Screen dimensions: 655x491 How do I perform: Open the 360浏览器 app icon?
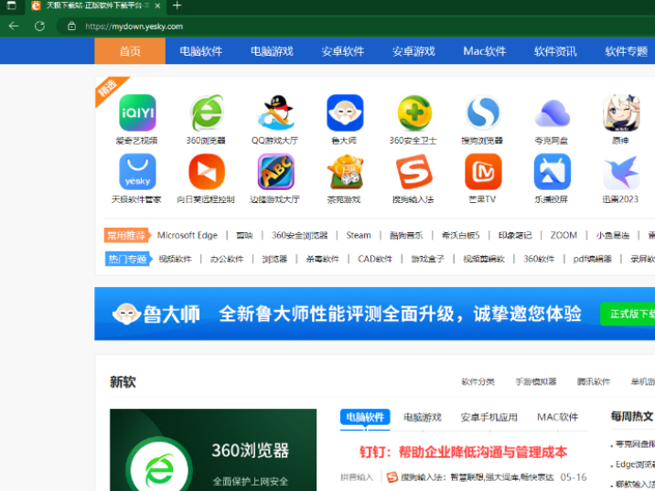tap(207, 112)
